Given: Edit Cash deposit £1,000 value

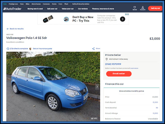Looking at the screenshot, I should (155, 102).
